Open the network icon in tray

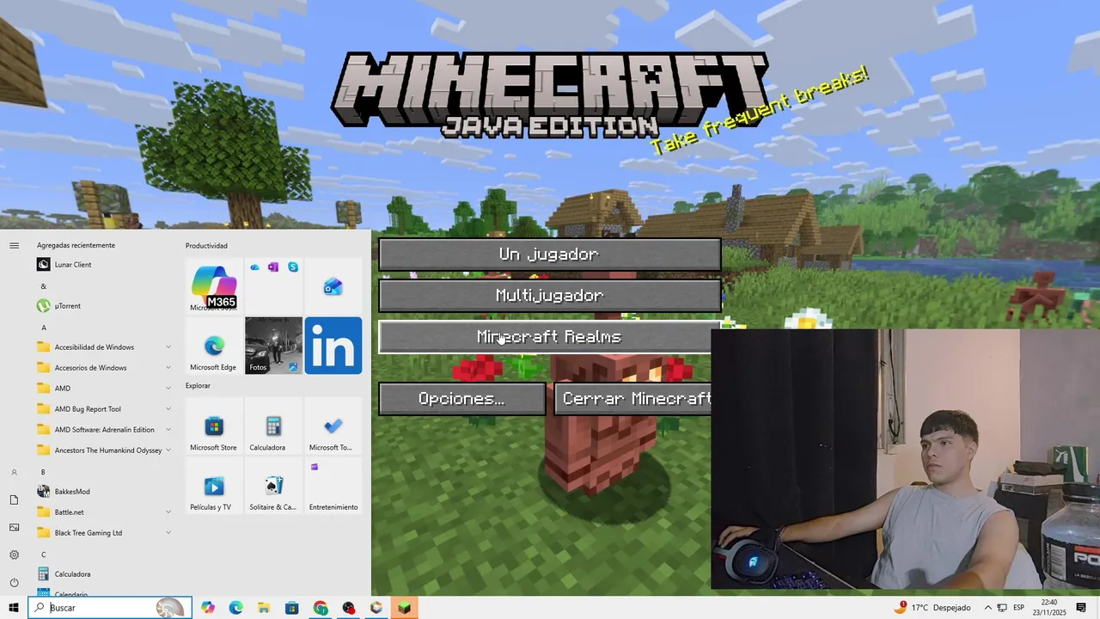(x=1002, y=608)
